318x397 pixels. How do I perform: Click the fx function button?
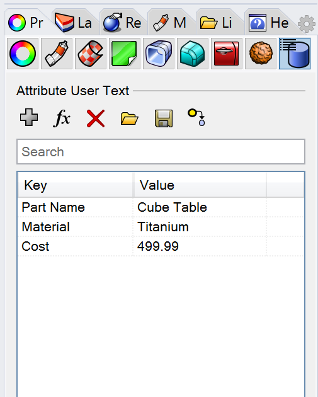(62, 118)
